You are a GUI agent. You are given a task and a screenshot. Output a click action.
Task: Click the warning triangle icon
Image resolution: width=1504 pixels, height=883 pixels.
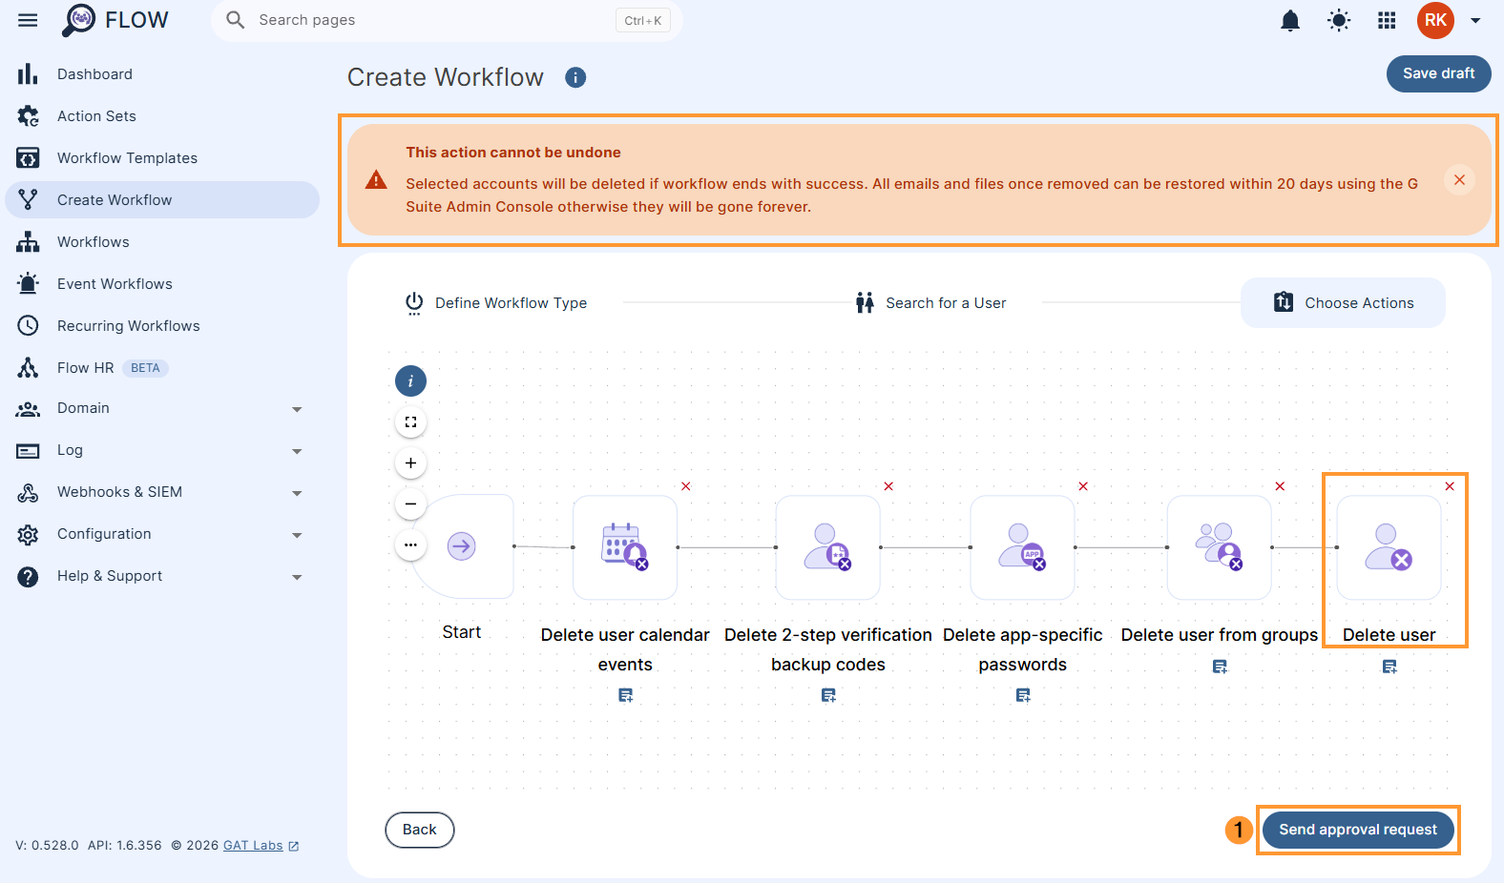[376, 179]
